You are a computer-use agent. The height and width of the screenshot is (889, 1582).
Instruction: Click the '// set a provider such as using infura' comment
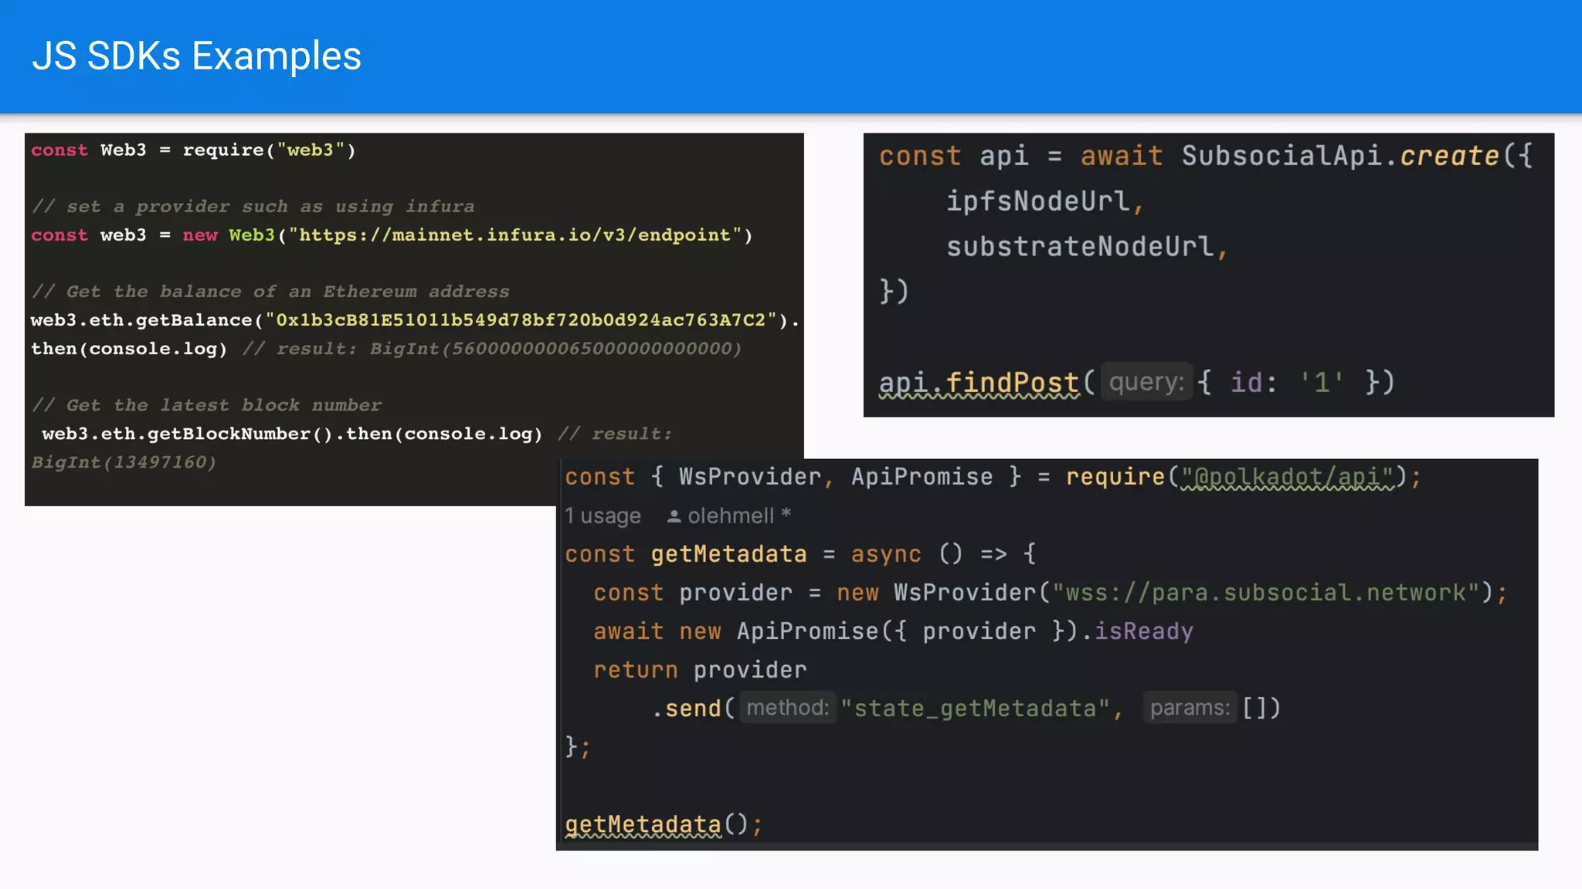(253, 206)
